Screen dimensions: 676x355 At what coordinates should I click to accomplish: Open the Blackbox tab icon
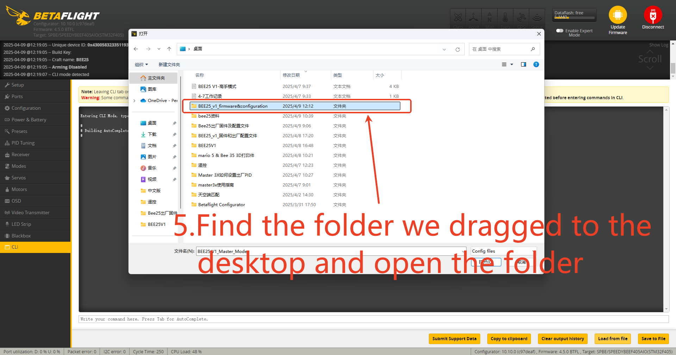point(7,236)
